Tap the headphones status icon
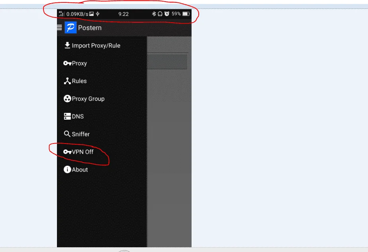Screen dimensions: 368x252 (160, 14)
